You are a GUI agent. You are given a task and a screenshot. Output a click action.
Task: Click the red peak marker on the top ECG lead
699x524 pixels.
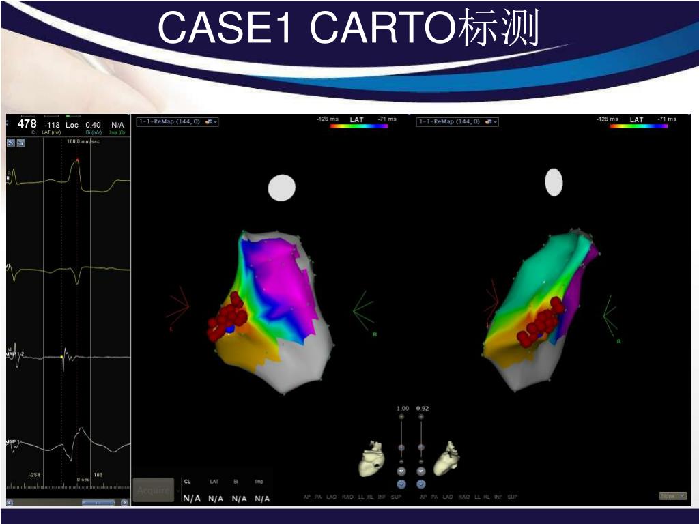[x=77, y=160]
